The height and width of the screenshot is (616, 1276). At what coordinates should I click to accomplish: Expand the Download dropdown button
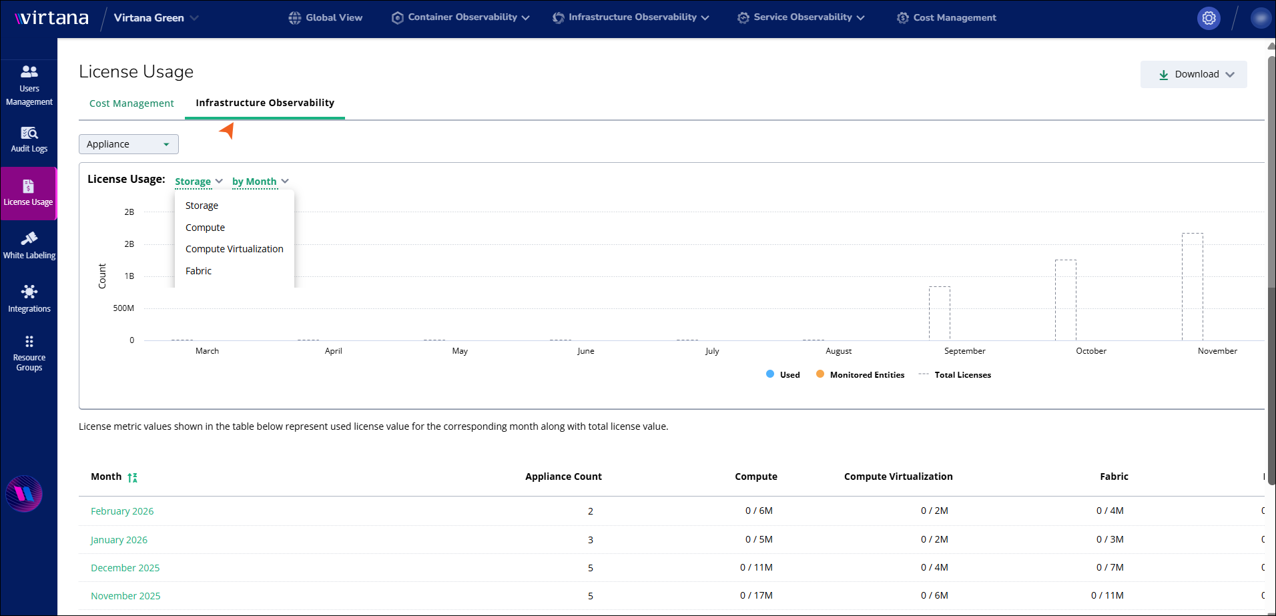1193,75
